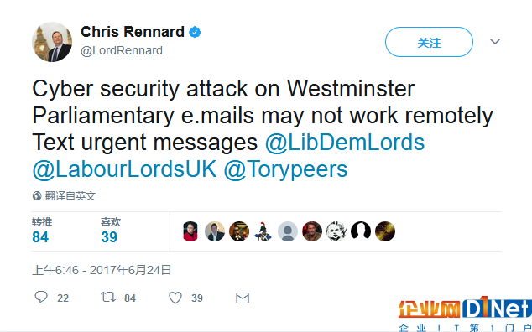Retweet using the retweet arrows icon
The image size is (532, 332).
108,298
